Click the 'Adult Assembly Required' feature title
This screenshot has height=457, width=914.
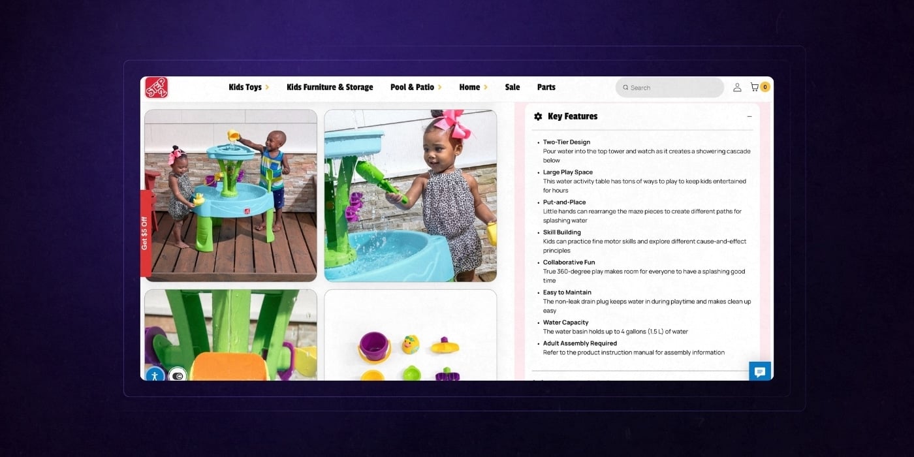pos(580,343)
